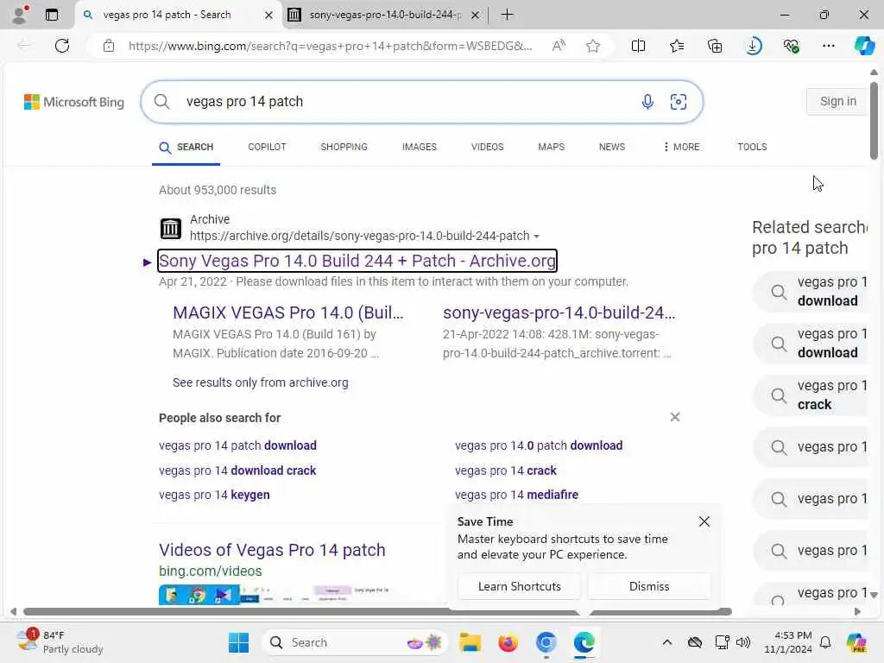Open weather widget on taskbar
Image resolution: width=884 pixels, height=663 pixels.
click(60, 642)
